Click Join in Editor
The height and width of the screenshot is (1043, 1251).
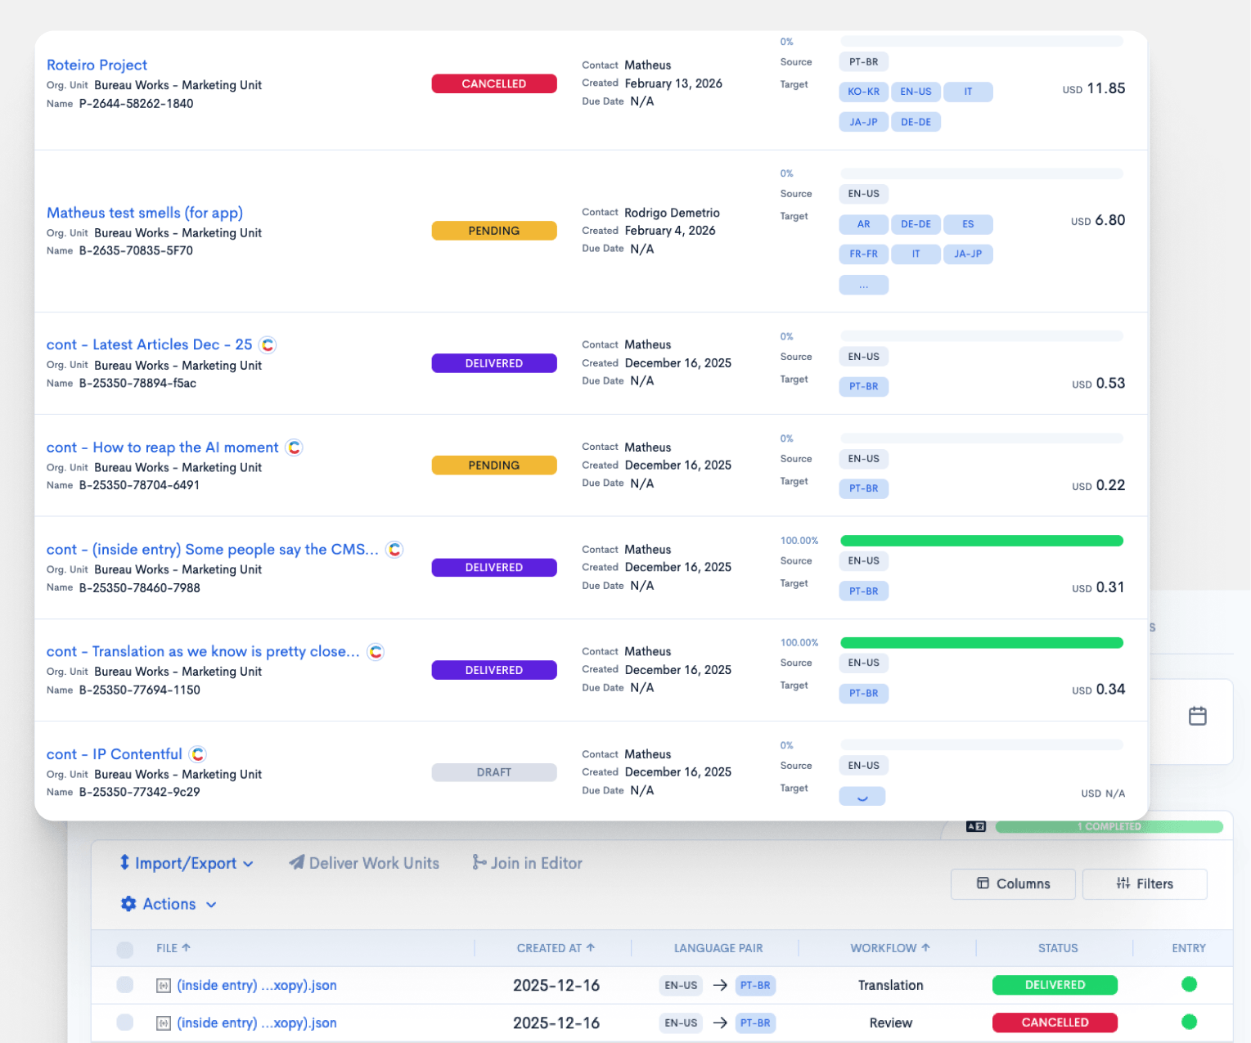click(528, 863)
